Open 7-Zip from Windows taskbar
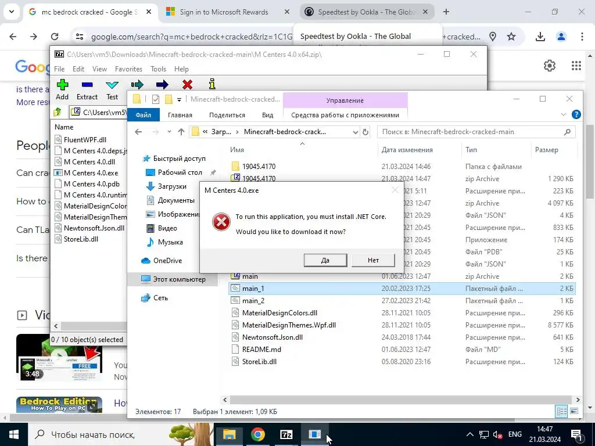The image size is (595, 446). 286,434
